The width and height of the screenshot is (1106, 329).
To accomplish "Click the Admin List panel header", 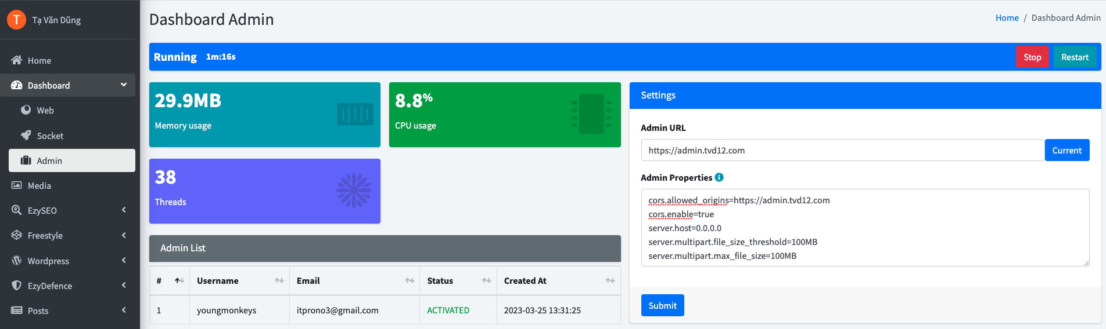I will [385, 248].
